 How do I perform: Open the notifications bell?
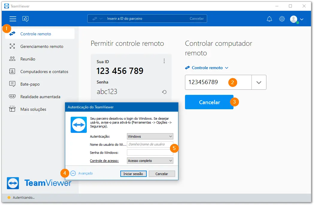[x=269, y=19]
